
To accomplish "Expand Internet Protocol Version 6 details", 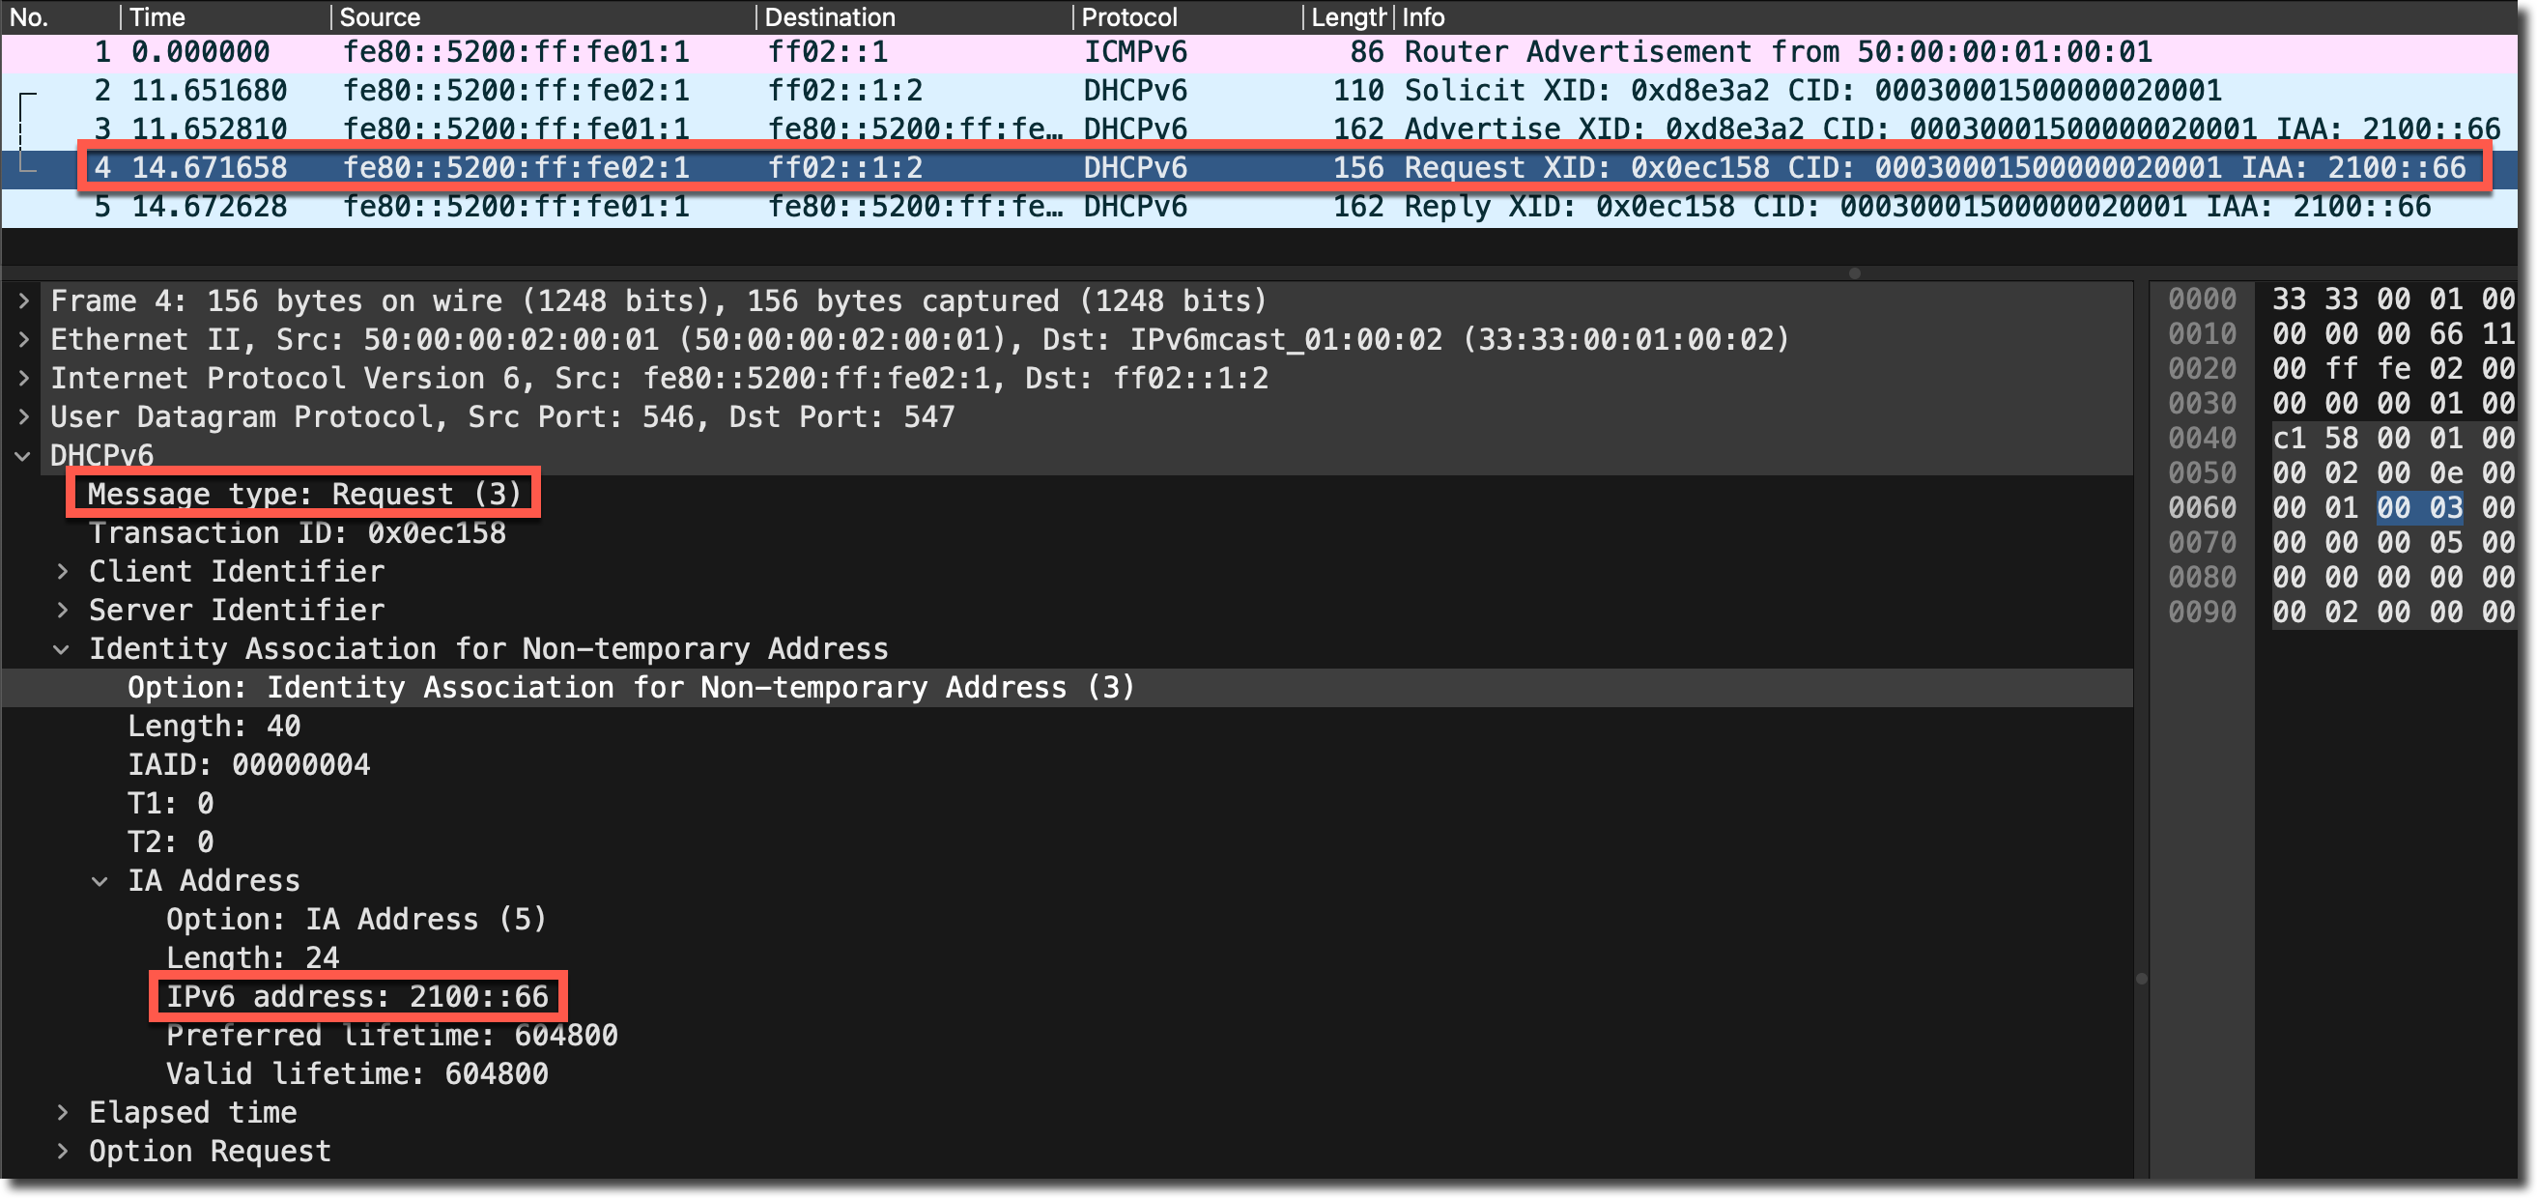I will click(x=23, y=379).
